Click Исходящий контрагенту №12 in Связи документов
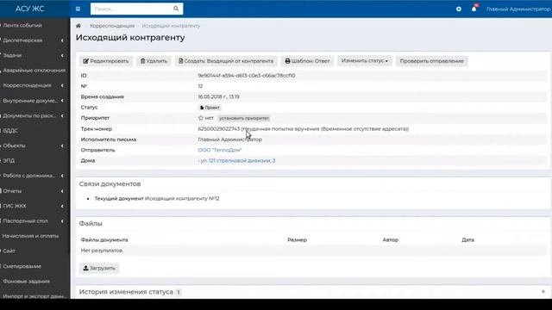This screenshot has width=552, height=310. (x=182, y=199)
